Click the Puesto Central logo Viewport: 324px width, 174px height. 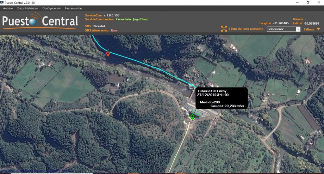pos(40,21)
